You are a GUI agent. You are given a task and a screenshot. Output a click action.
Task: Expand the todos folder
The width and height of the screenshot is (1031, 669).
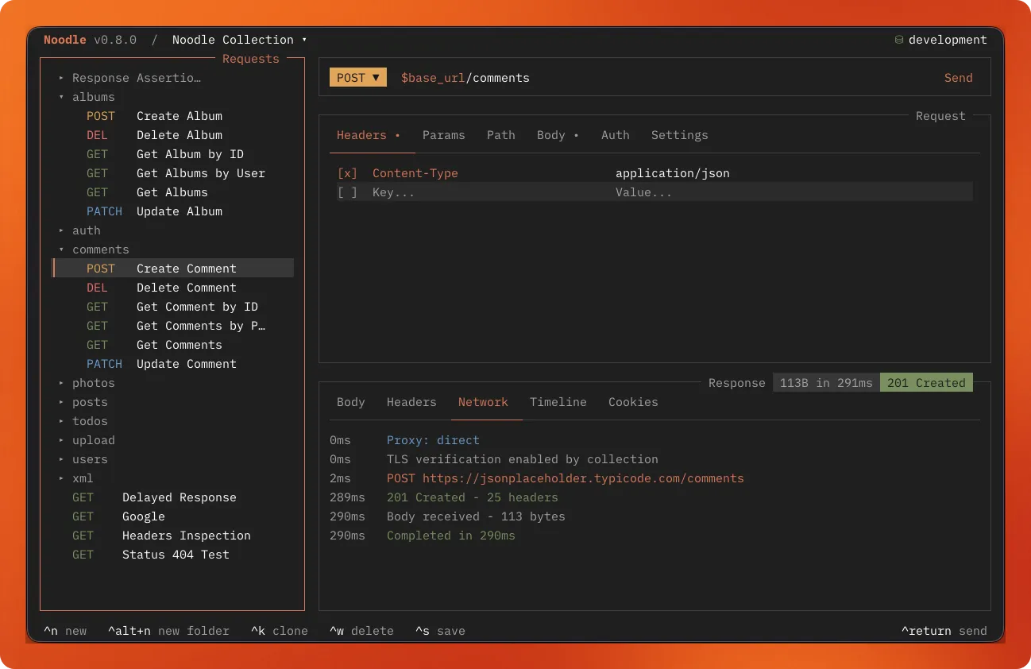point(83,421)
